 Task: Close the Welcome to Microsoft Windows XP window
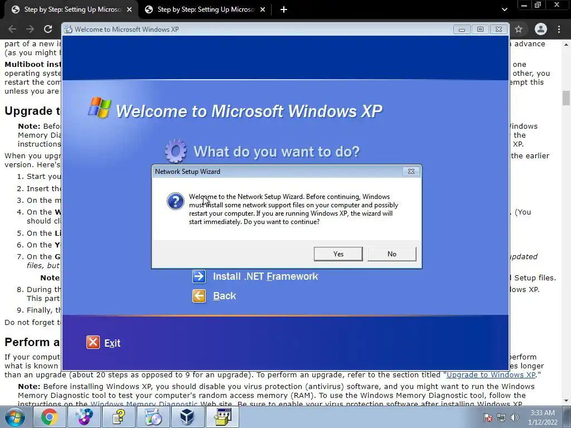click(499, 30)
